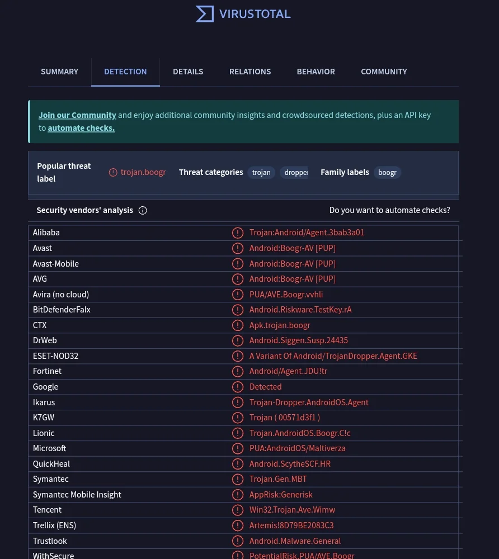
Task: Click the Avira (no cloud) vendor name
Action: pos(61,295)
